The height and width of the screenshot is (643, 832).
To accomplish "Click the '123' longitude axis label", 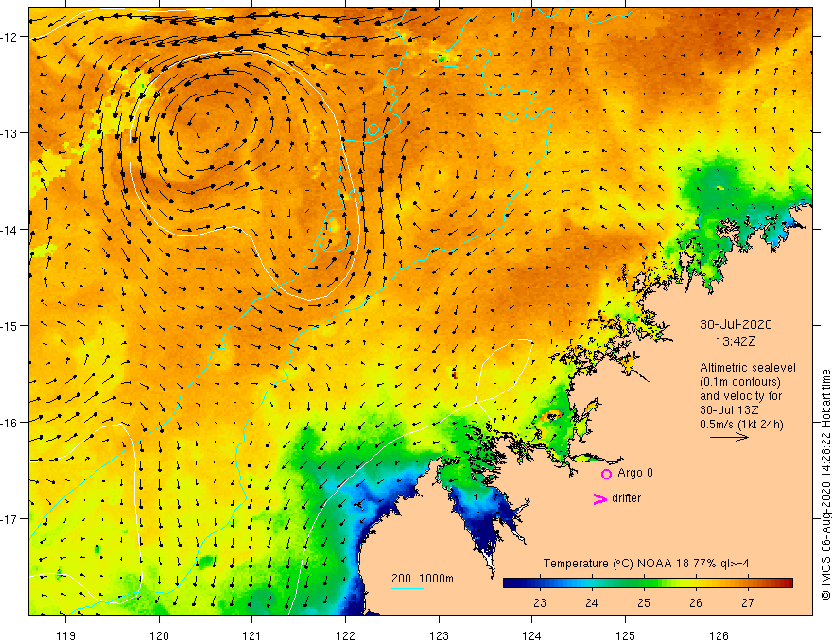I will [439, 635].
